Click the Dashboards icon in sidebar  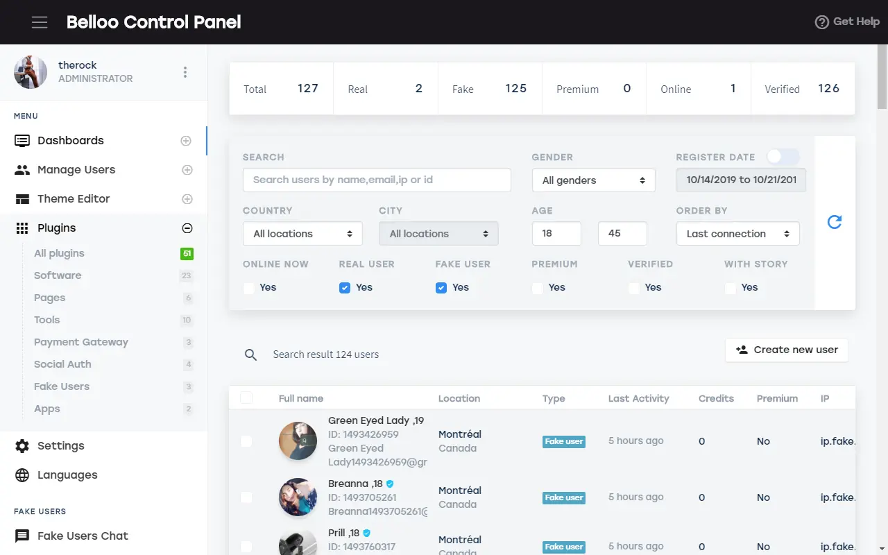22,141
